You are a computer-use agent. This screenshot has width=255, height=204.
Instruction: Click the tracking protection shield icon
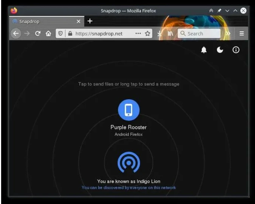click(x=60, y=34)
